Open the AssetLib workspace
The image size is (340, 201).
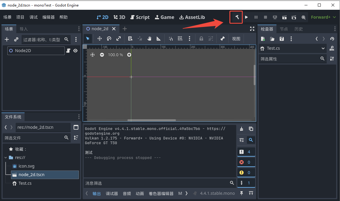coord(192,17)
